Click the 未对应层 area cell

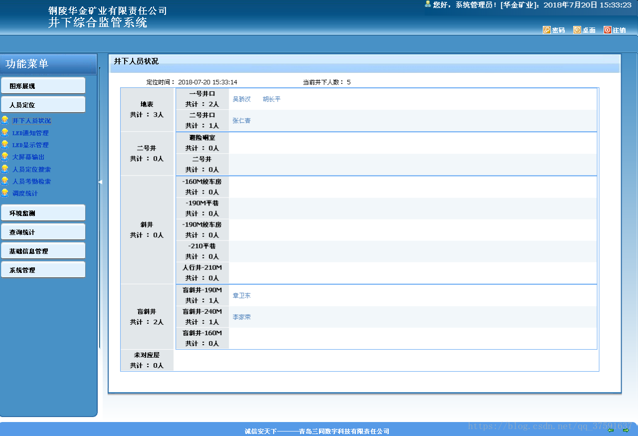147,360
